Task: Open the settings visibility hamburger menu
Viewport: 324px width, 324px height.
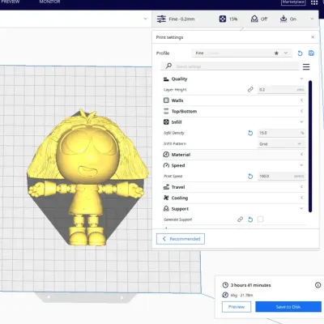Action: (306, 66)
